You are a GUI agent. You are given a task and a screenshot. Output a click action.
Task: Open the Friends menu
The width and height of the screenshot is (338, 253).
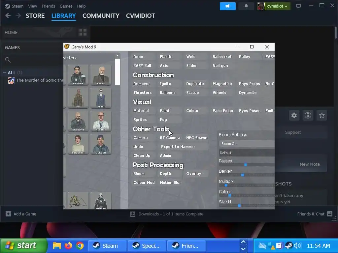tap(48, 6)
